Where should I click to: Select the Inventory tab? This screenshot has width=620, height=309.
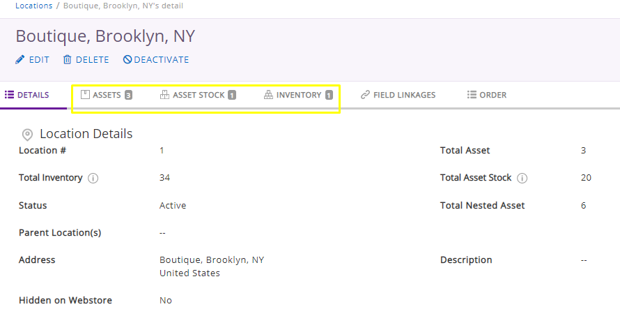[299, 95]
